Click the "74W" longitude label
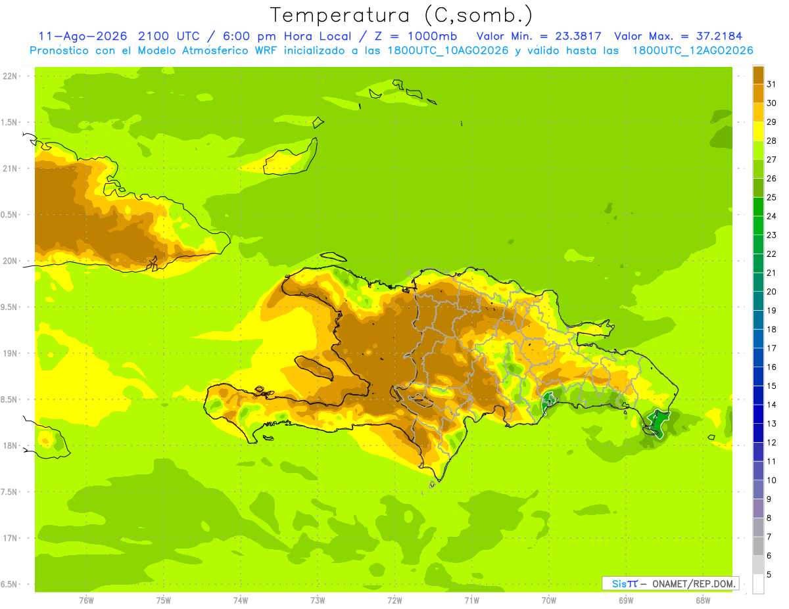Image resolution: width=789 pixels, height=609 pixels. (x=241, y=600)
